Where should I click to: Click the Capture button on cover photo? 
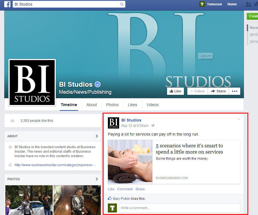(x=205, y=56)
